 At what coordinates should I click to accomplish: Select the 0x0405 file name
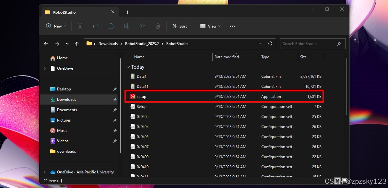tap(143, 137)
